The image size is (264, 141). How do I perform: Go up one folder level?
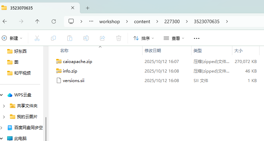(x=37, y=21)
